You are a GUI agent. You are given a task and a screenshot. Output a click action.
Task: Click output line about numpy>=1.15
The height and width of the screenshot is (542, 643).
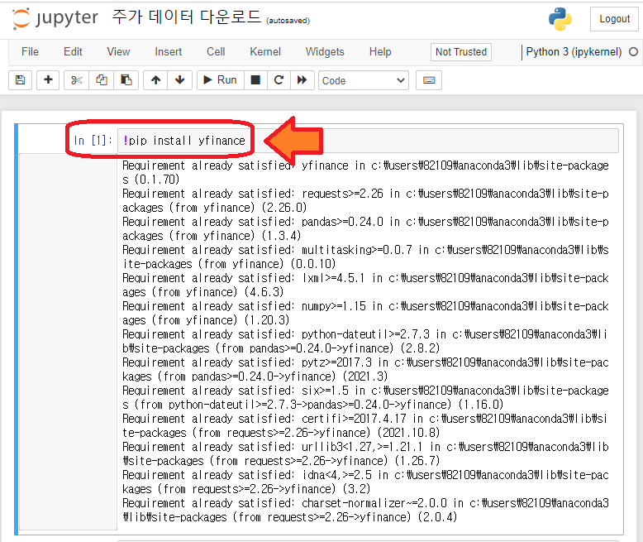point(365,313)
